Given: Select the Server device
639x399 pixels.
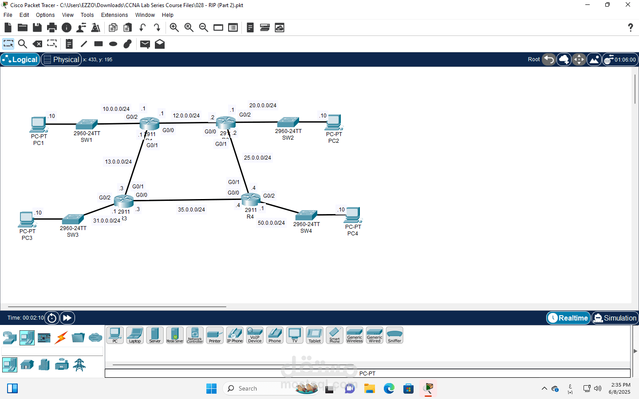Looking at the screenshot, I should coord(155,335).
